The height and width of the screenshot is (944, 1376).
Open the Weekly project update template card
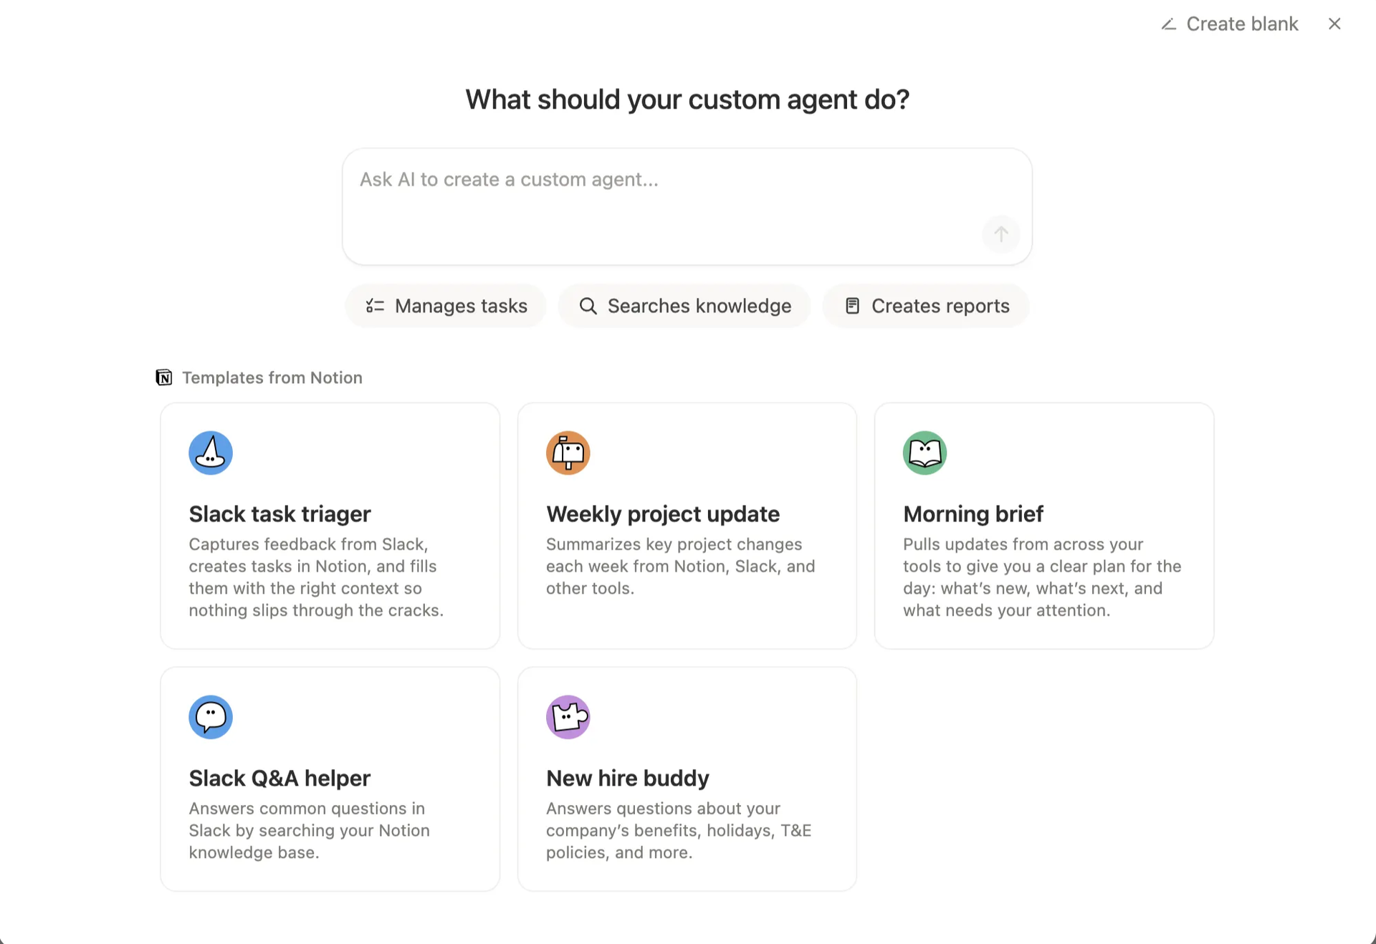pos(687,525)
